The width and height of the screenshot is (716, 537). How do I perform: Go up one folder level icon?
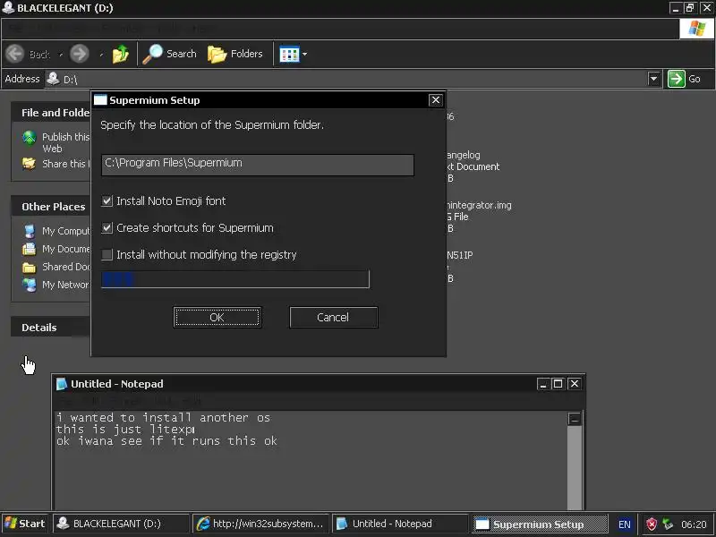coord(121,54)
